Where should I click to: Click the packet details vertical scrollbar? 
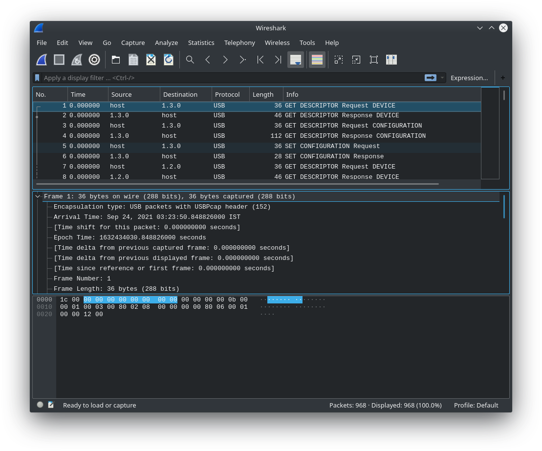point(504,207)
